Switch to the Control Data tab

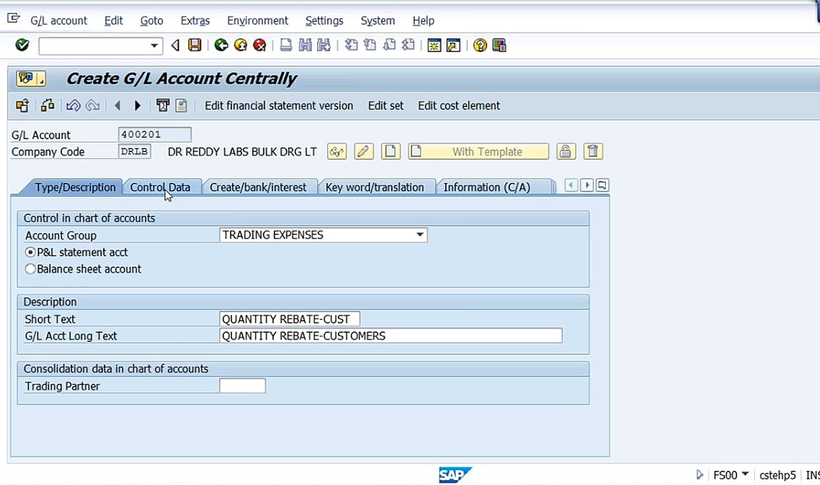pos(160,187)
